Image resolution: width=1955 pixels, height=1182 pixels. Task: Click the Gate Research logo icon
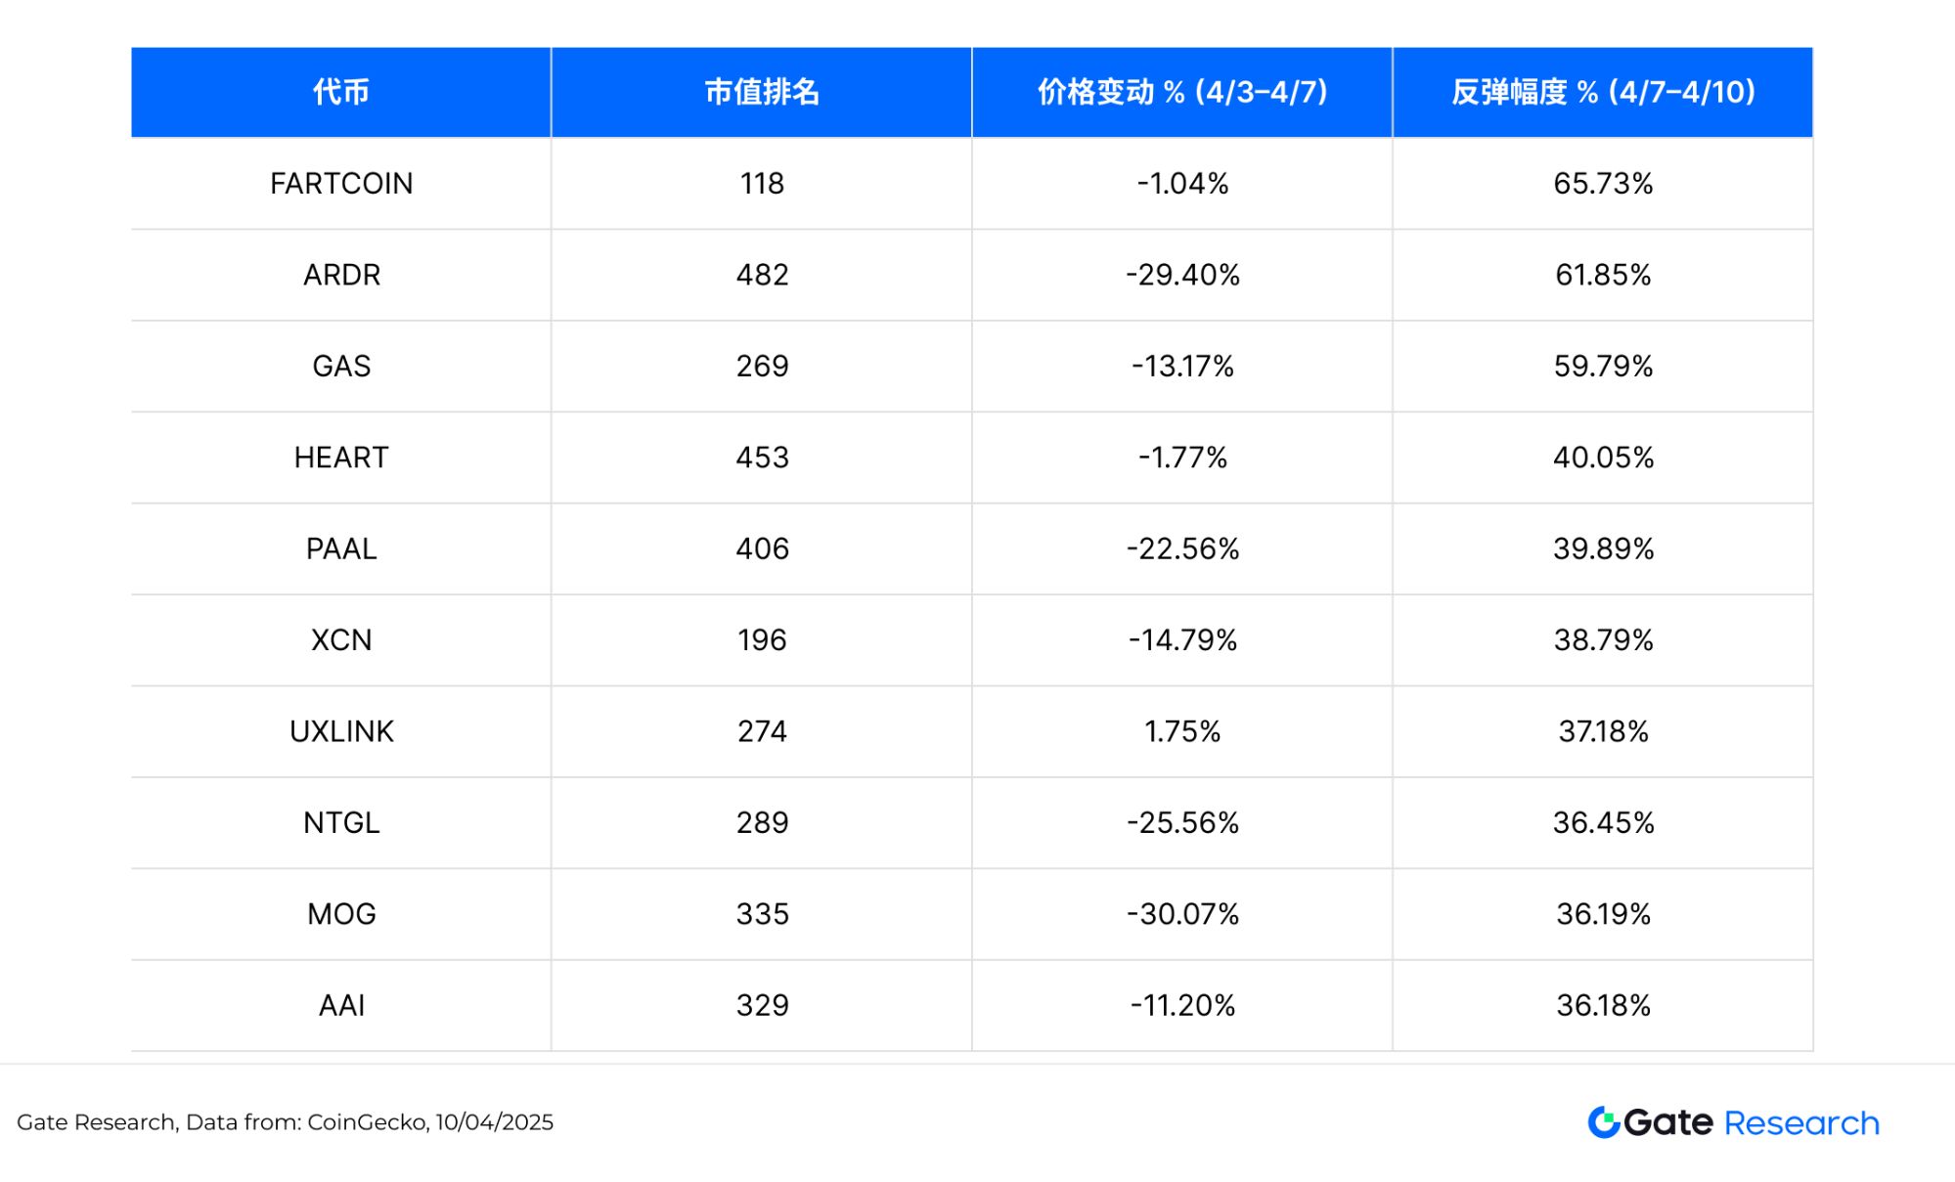[1604, 1122]
